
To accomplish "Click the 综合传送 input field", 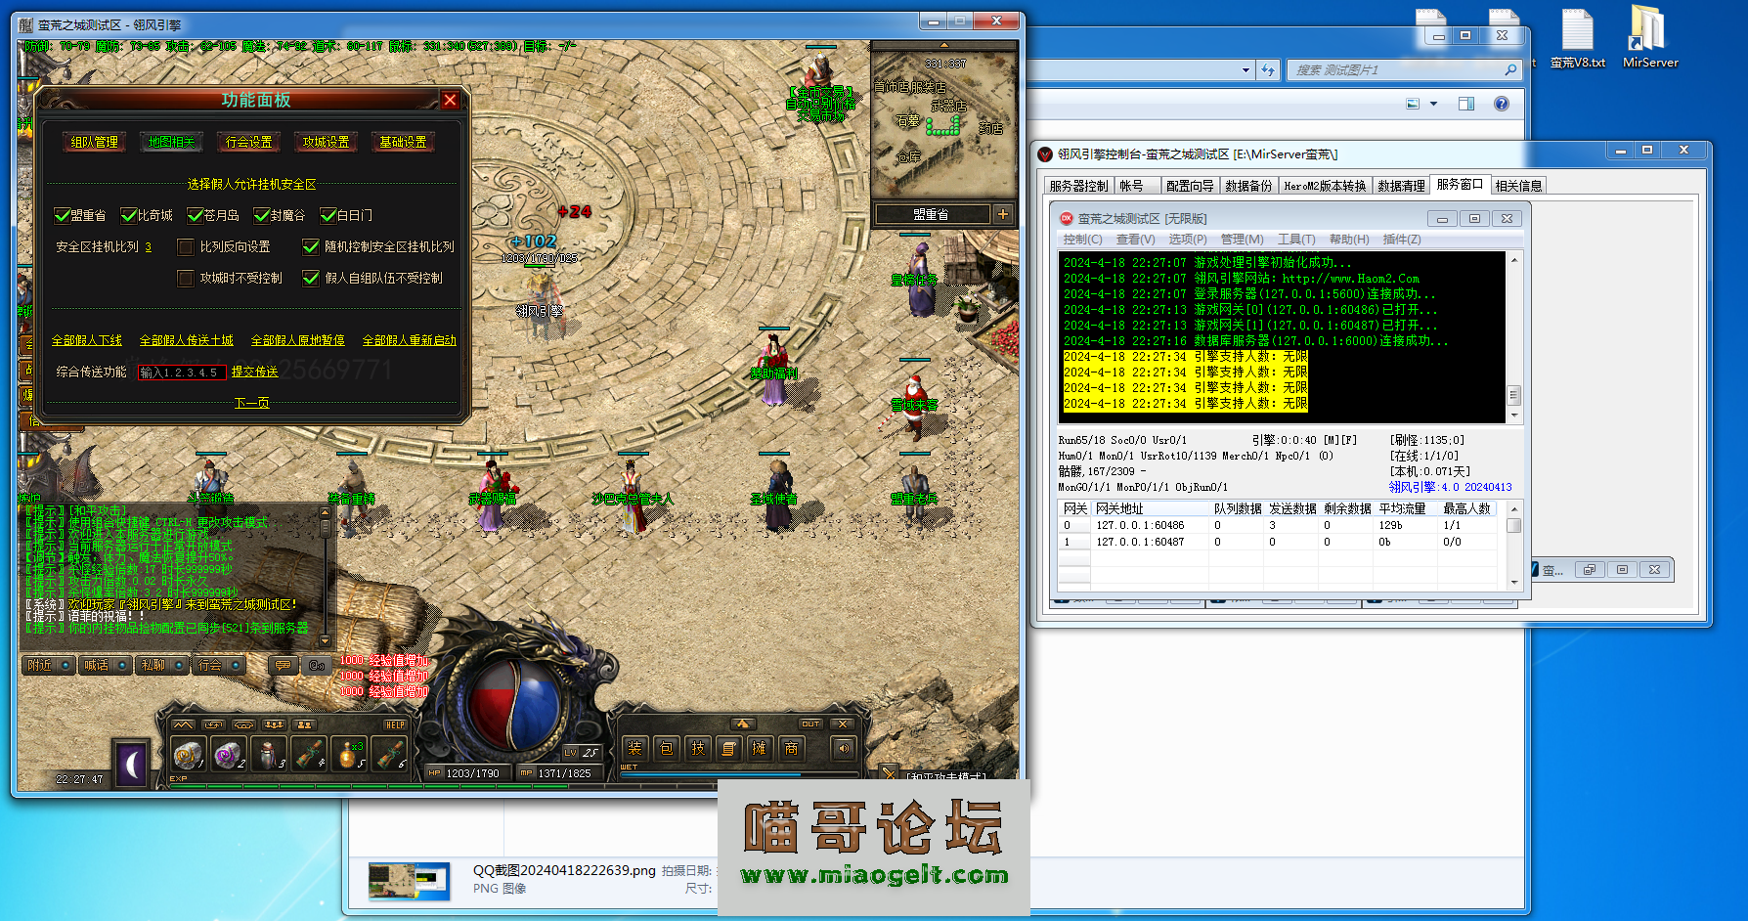I will 181,373.
